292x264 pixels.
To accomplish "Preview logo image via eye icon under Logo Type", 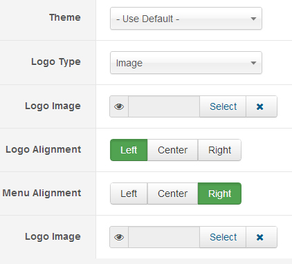I will [x=119, y=106].
